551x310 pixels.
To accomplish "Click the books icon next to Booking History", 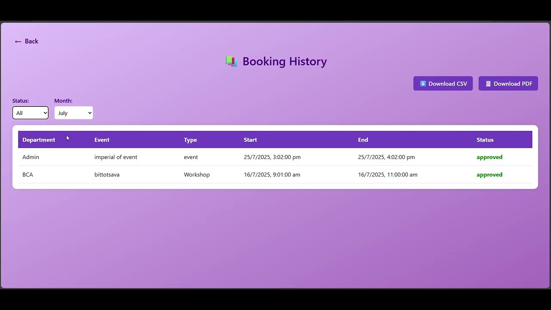I will point(232,62).
